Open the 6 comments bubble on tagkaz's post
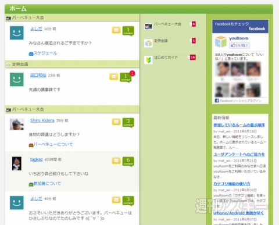Viewport: 279px width, 225px height. coord(128,162)
